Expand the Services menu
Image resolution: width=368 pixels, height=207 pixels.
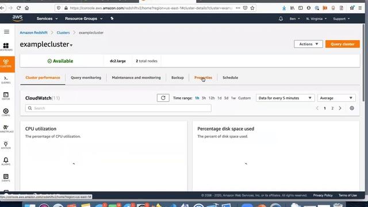click(47, 18)
